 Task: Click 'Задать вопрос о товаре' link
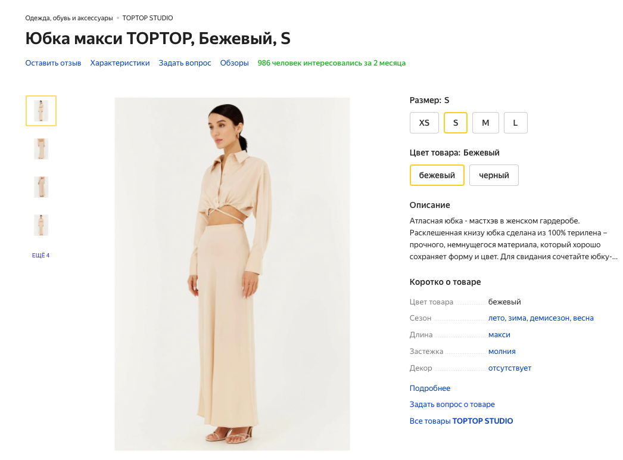click(x=452, y=404)
